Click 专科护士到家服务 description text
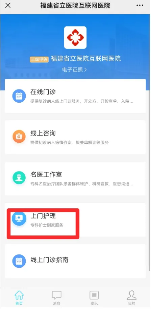The height and width of the screenshot is (309, 151). [x=47, y=225]
